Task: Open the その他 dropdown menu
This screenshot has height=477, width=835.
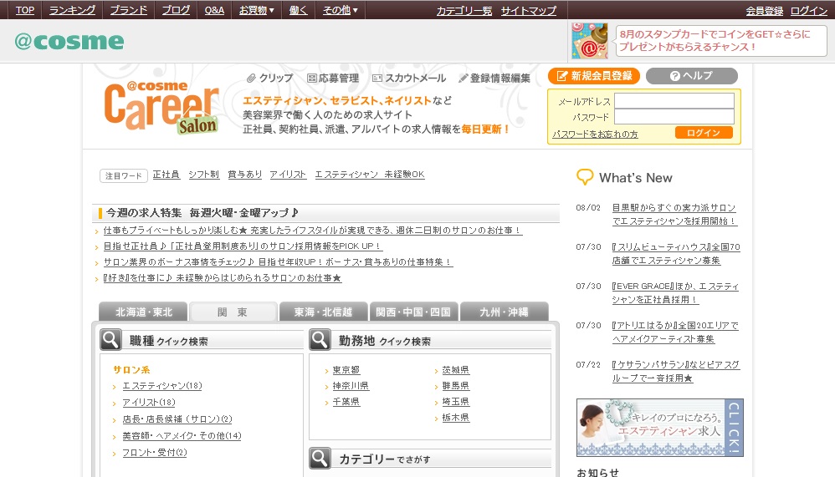Action: tap(341, 10)
